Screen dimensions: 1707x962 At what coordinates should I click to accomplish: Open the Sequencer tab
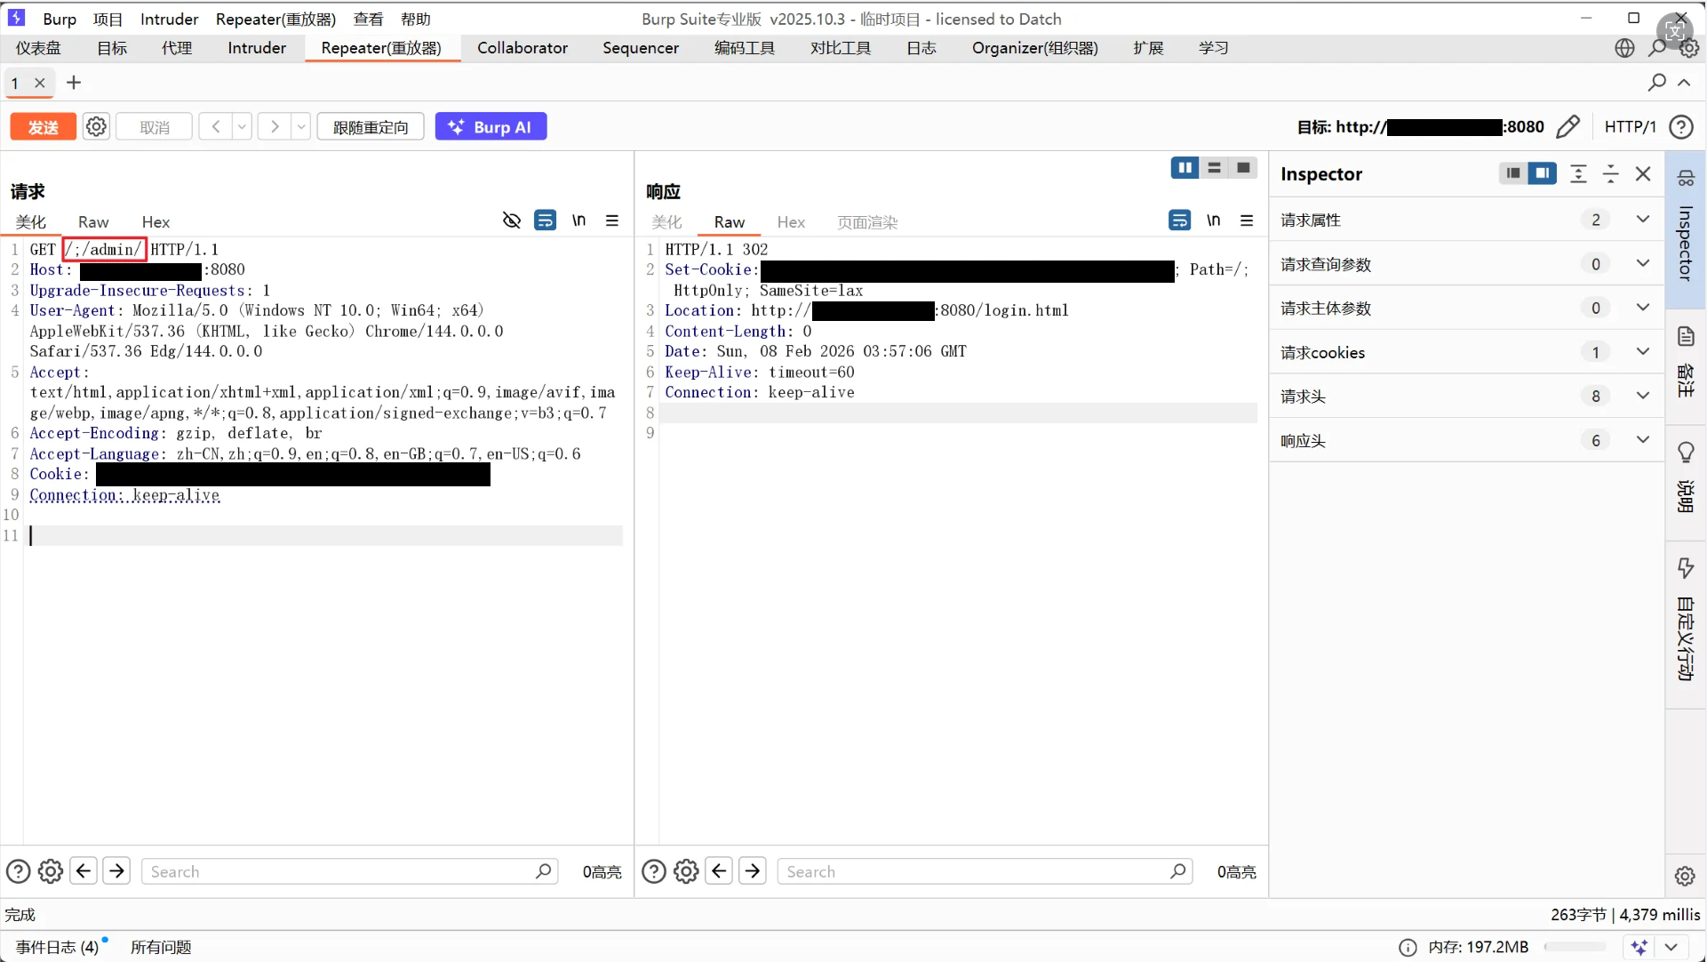pos(641,48)
